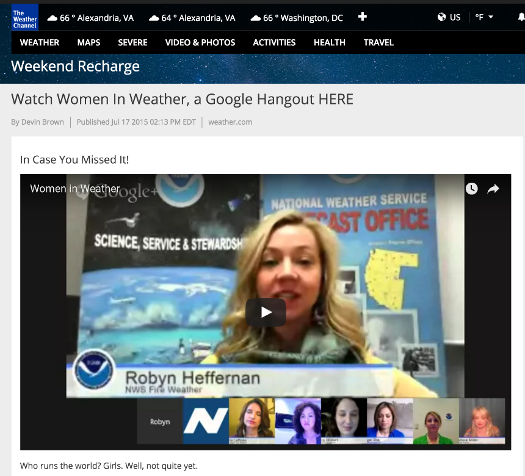The width and height of the screenshot is (525, 476).
Task: Select the '66° Washington, DC' location text
Action: point(303,18)
